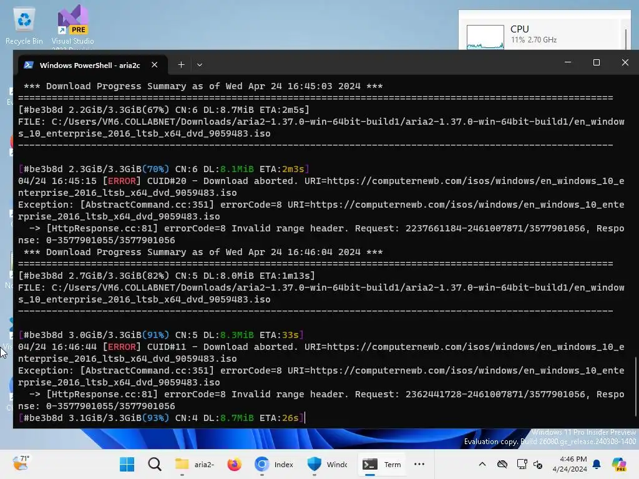Click the CPU usage graph thumbnail
The height and width of the screenshot is (479, 639).
[485, 37]
